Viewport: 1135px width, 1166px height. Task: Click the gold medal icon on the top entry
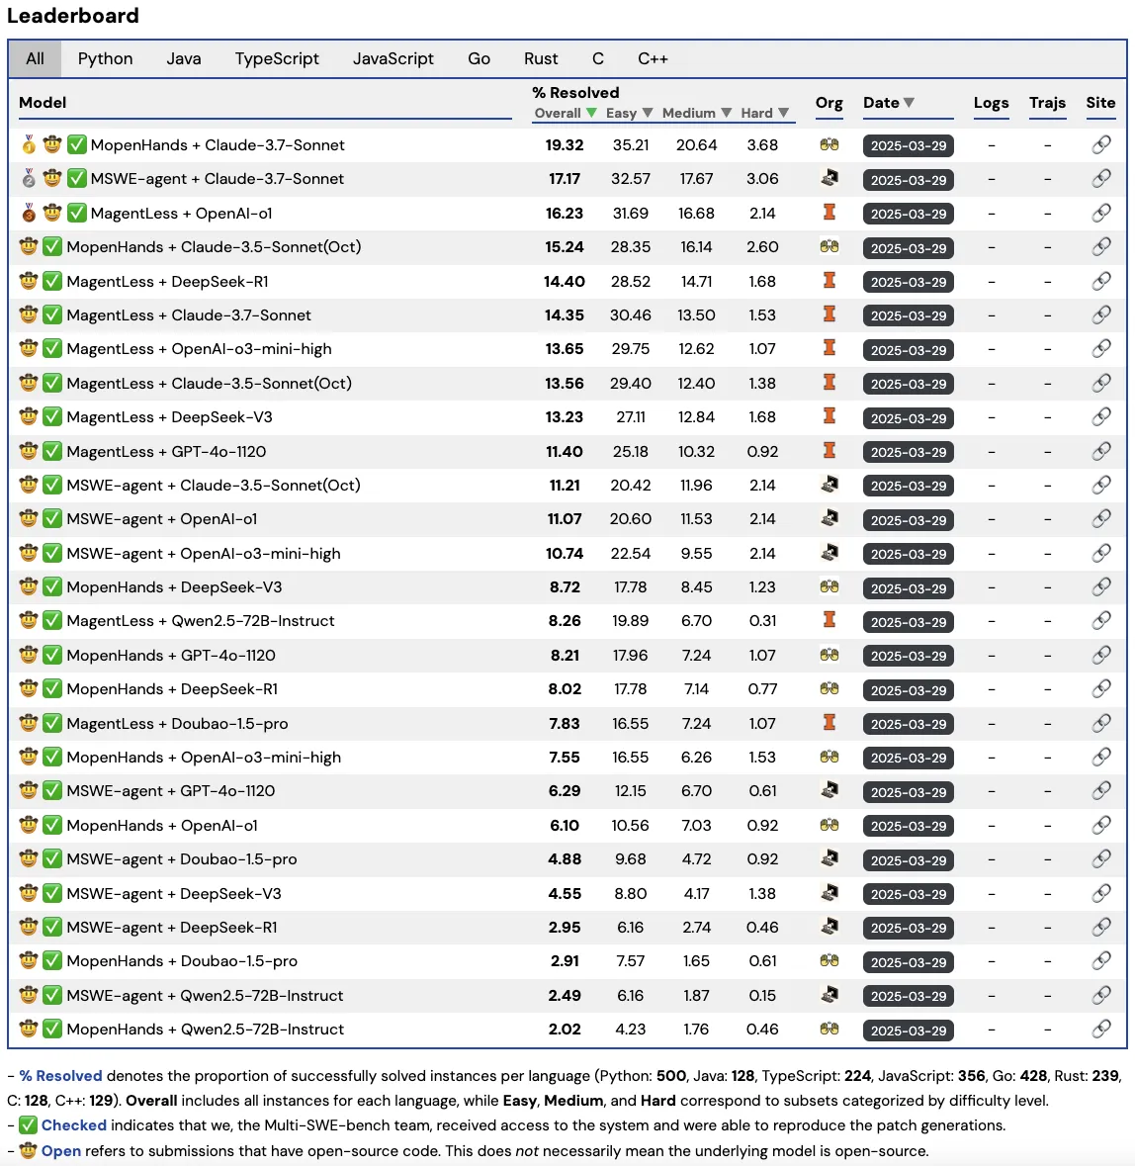click(x=28, y=144)
